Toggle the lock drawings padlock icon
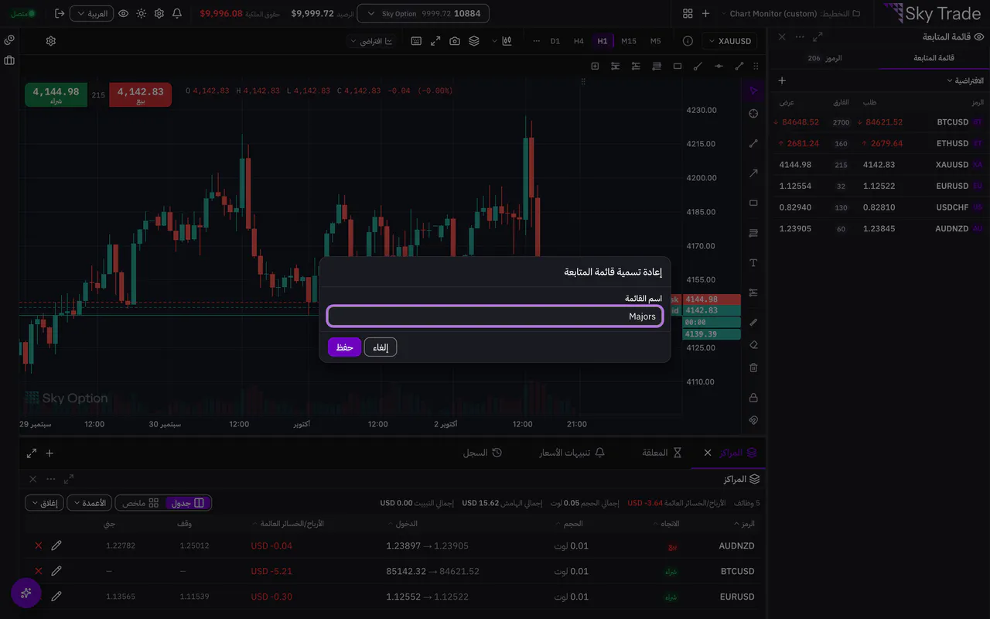990x619 pixels. [x=753, y=398]
